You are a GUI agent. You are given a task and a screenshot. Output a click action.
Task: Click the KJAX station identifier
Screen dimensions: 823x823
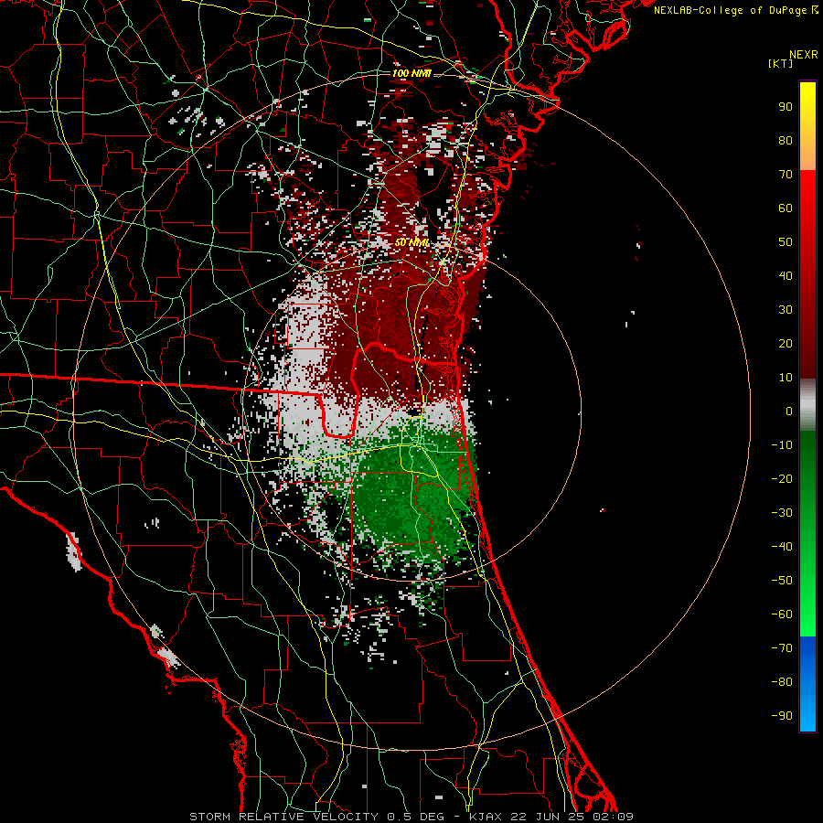(x=486, y=817)
